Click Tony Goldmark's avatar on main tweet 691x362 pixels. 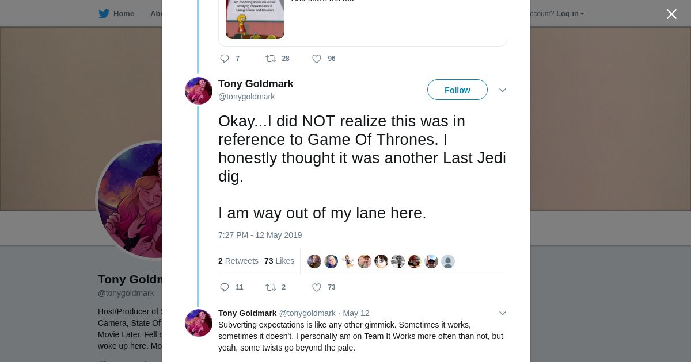pyautogui.click(x=199, y=91)
